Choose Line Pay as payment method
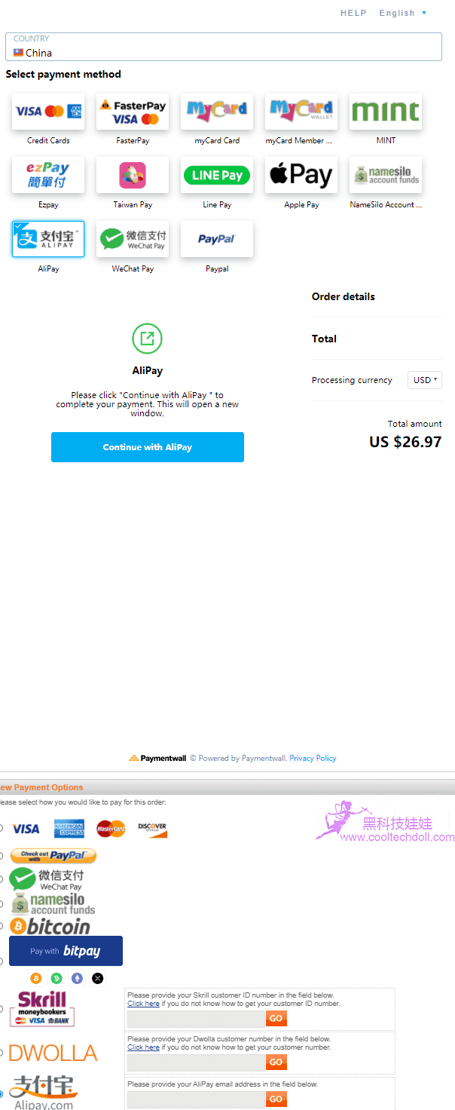The height and width of the screenshot is (1110, 455). pos(217,175)
